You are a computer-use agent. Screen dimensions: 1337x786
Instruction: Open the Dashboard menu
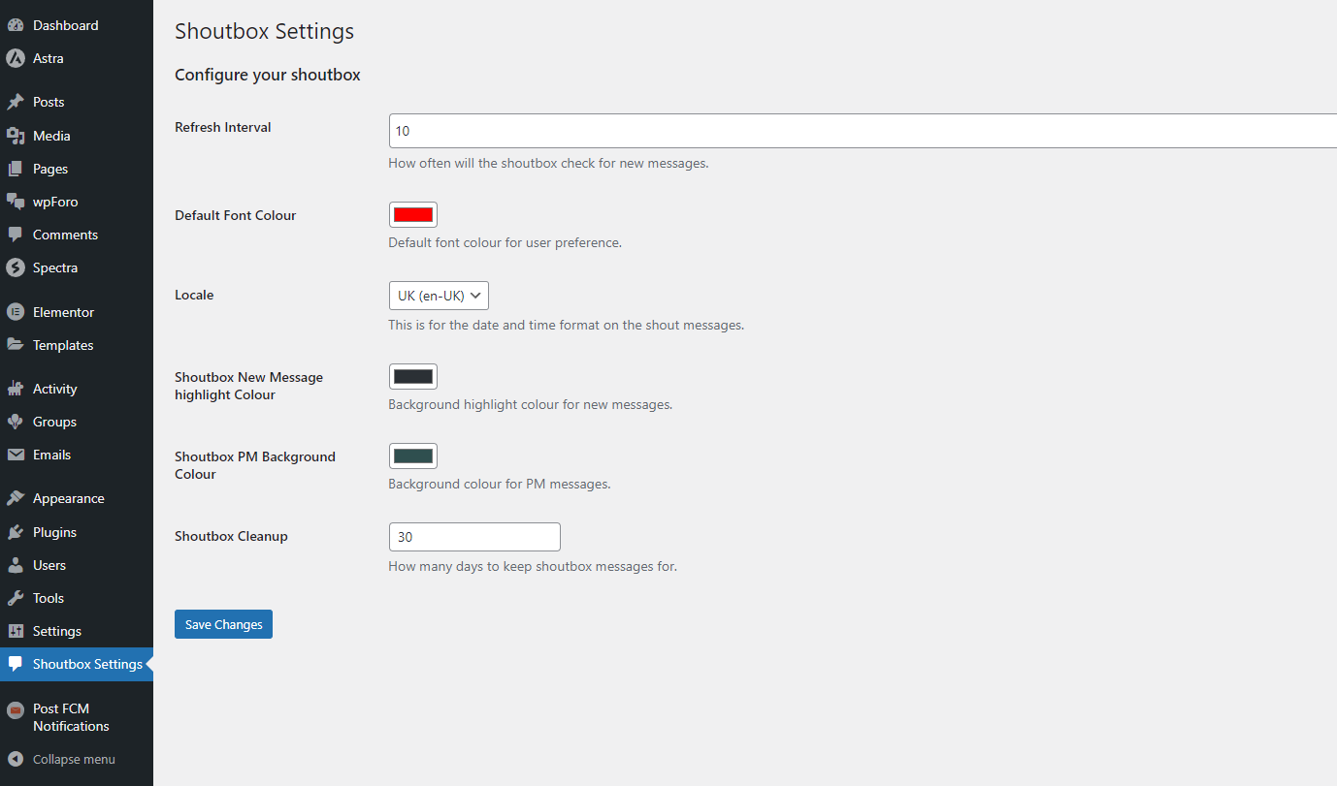pyautogui.click(x=77, y=25)
